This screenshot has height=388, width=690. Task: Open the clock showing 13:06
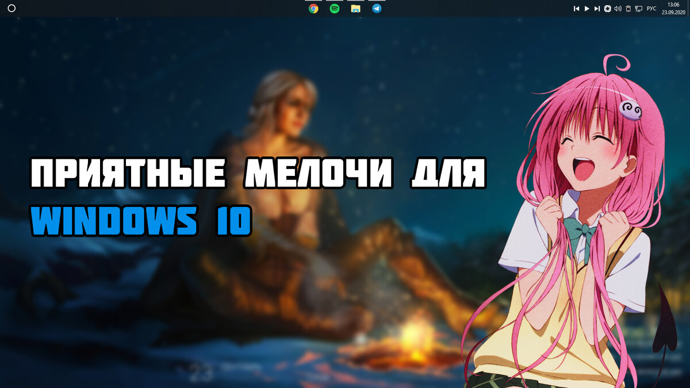pyautogui.click(x=673, y=8)
